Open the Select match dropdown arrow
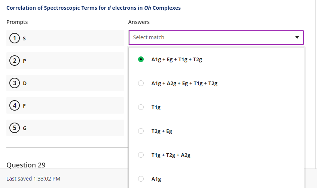The height and width of the screenshot is (188, 317). (297, 37)
